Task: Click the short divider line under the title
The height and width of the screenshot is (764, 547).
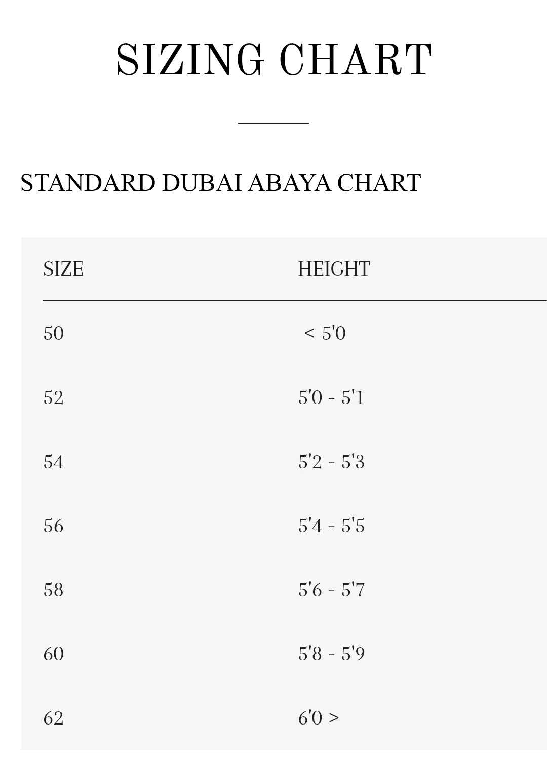Action: 273,123
